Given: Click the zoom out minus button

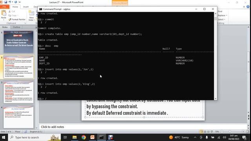Looking at the screenshot, I should (x=222, y=132).
